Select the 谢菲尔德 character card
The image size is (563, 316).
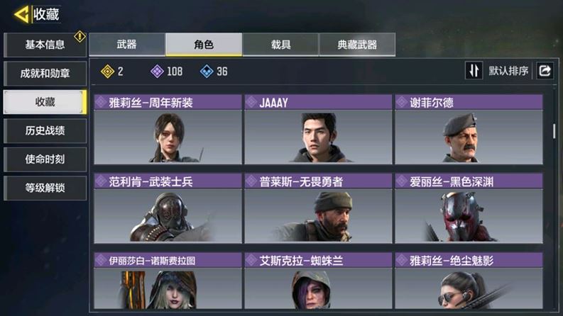tap(469, 130)
